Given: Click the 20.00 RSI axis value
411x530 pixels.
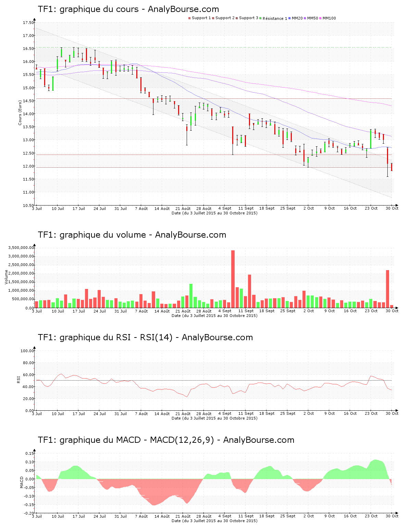Looking at the screenshot, I should coord(28,399).
